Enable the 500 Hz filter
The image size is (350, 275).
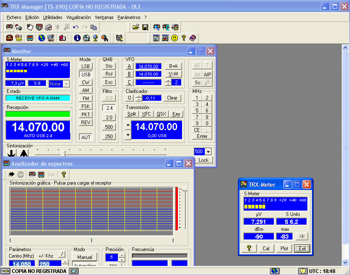(109, 127)
